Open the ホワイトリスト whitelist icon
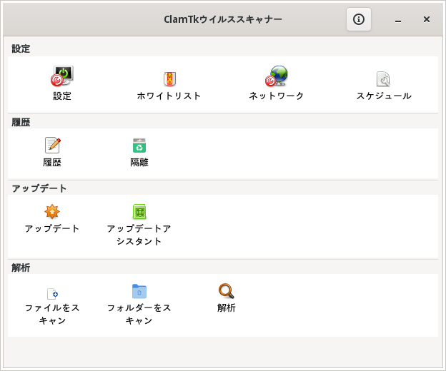 169,78
